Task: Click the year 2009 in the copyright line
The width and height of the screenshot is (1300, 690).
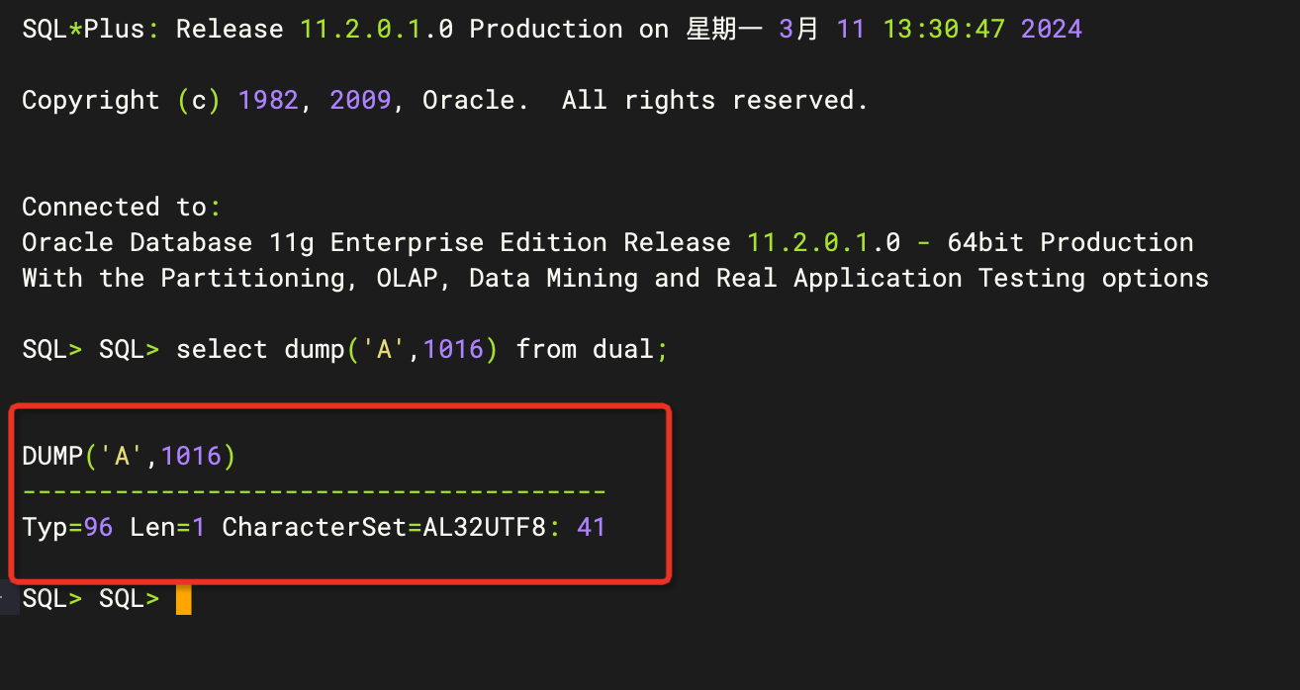Action: point(360,100)
